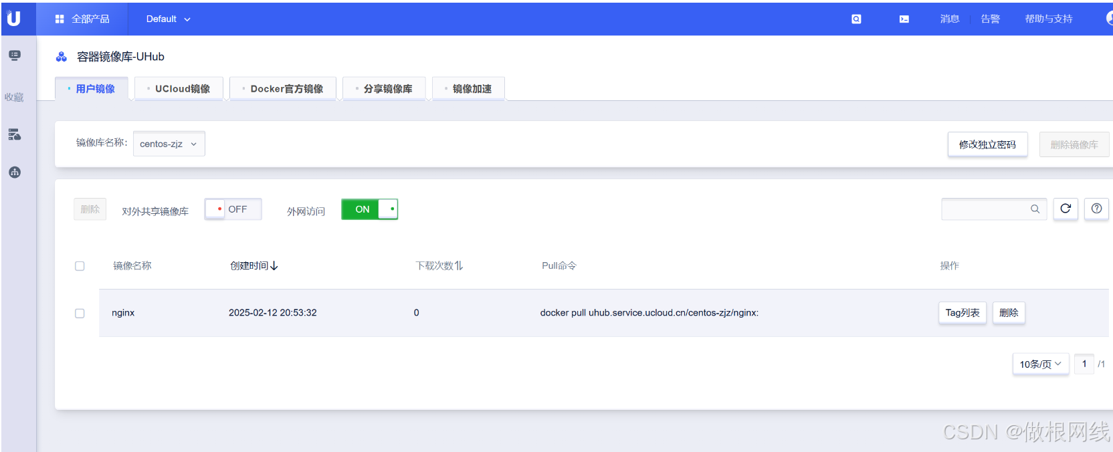Sort by 下载次数 column

click(x=439, y=265)
